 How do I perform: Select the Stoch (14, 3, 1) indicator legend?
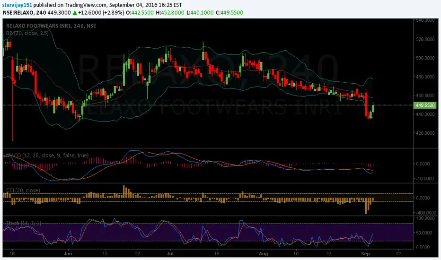point(24,223)
